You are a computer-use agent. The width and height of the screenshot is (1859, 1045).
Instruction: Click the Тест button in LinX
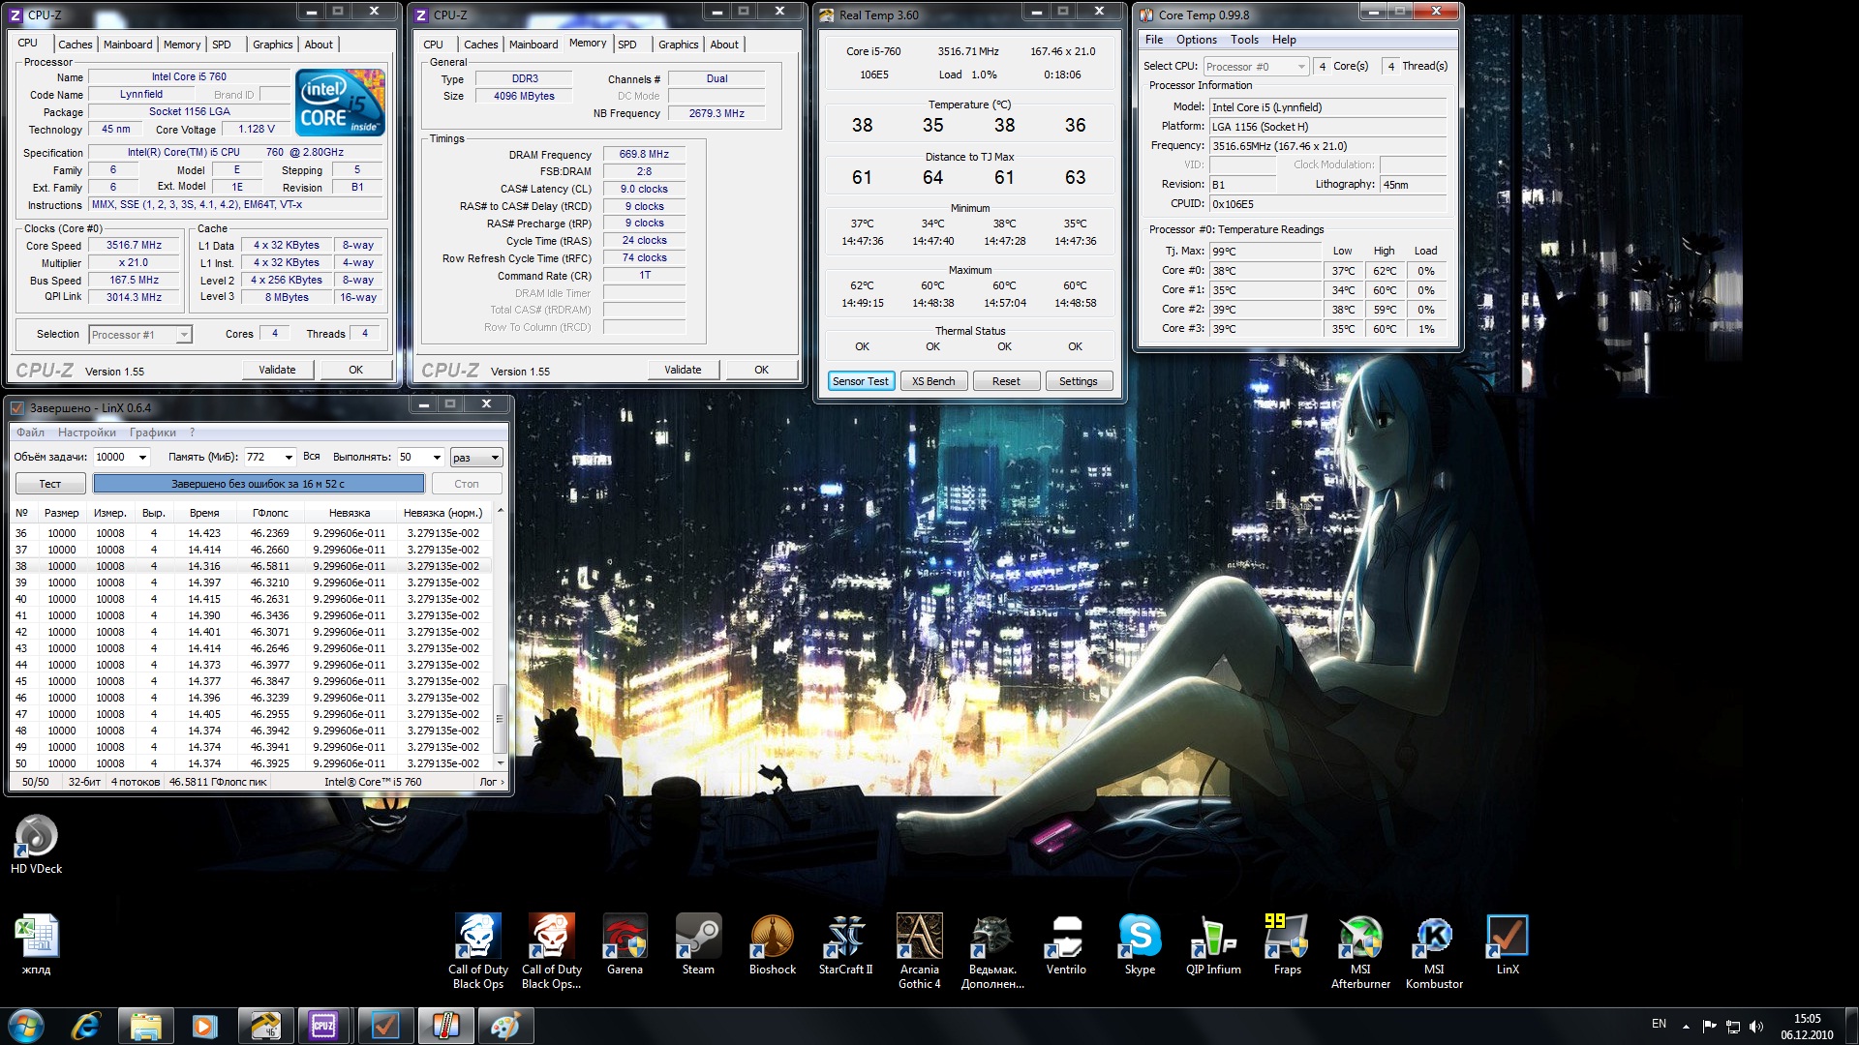[x=50, y=484]
